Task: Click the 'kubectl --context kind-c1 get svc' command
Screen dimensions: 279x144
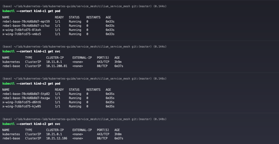Action: (x=31, y=51)
